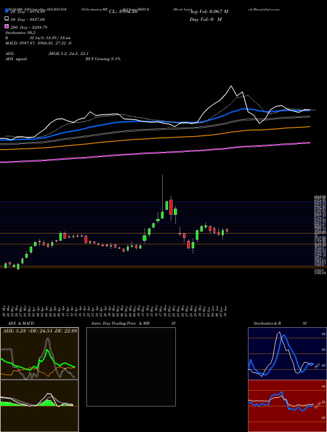Open the ADX indicator chart panel
Screen dimensions: 327x432
point(39,353)
